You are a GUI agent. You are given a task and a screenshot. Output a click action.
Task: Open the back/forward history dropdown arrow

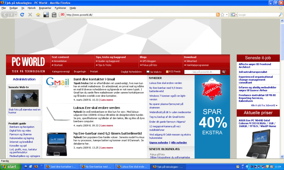[16, 15]
